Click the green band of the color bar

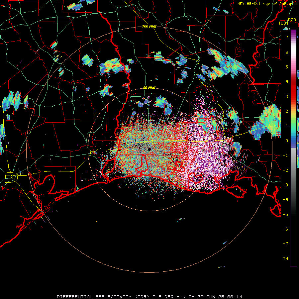[x=293, y=124]
